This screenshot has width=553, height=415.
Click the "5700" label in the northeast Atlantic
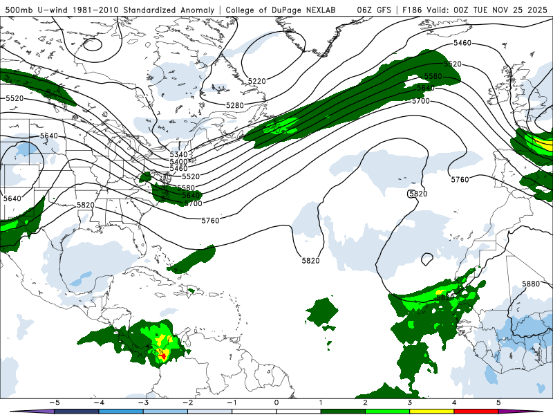[x=421, y=101]
